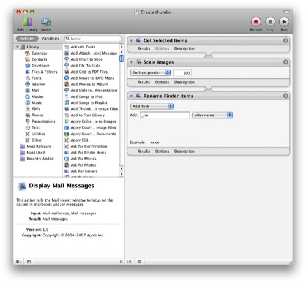Switch to the Variables tab
The height and width of the screenshot is (283, 306).
pyautogui.click(x=50, y=39)
